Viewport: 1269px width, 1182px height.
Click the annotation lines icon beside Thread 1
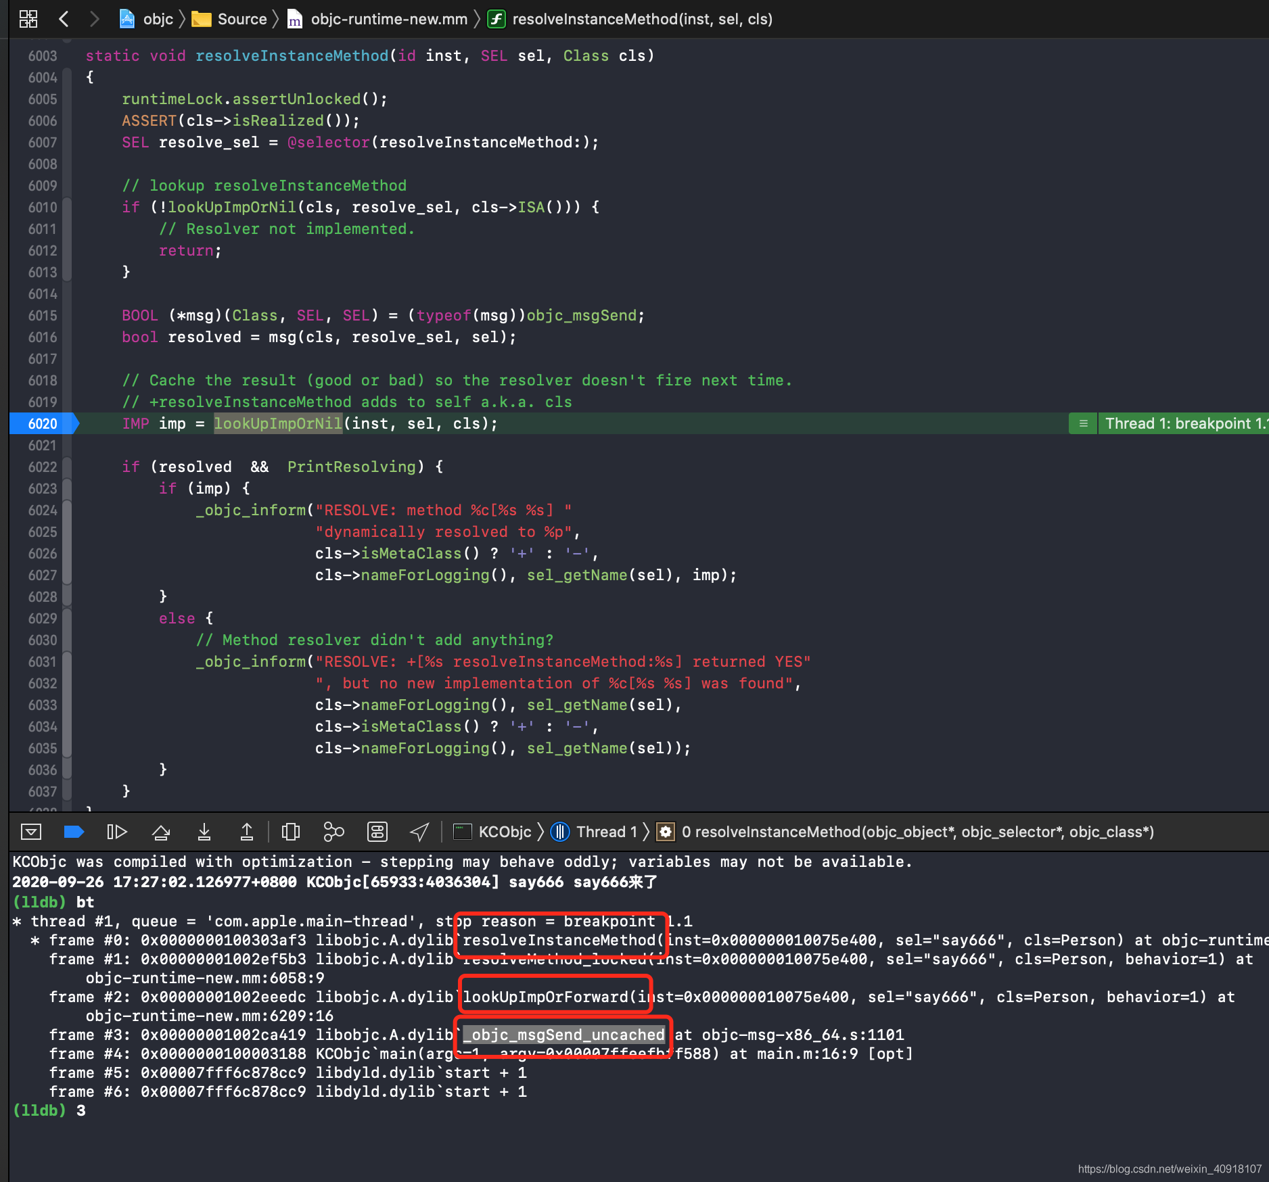(1084, 423)
